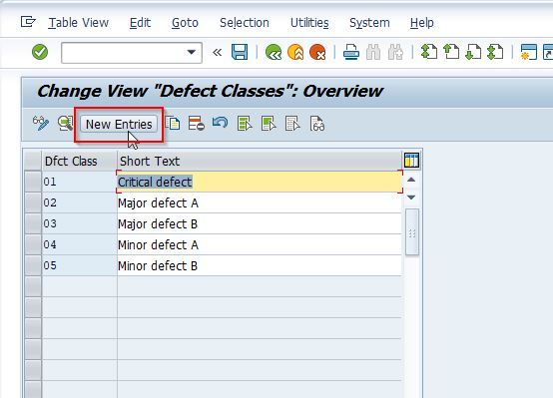553x398 pixels.
Task: Click the Dfct Class column header
Action: 79,162
